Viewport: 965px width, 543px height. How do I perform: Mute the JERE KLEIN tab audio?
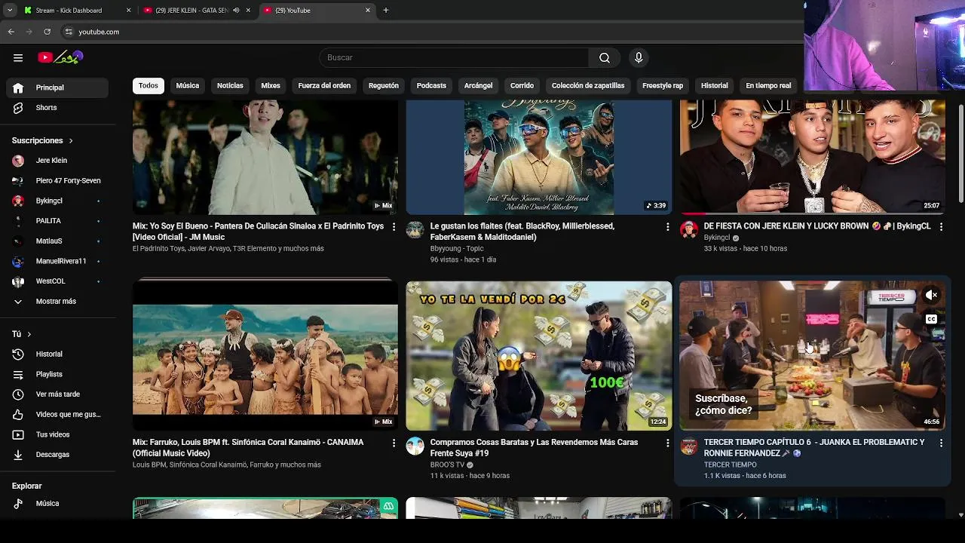[x=236, y=11]
